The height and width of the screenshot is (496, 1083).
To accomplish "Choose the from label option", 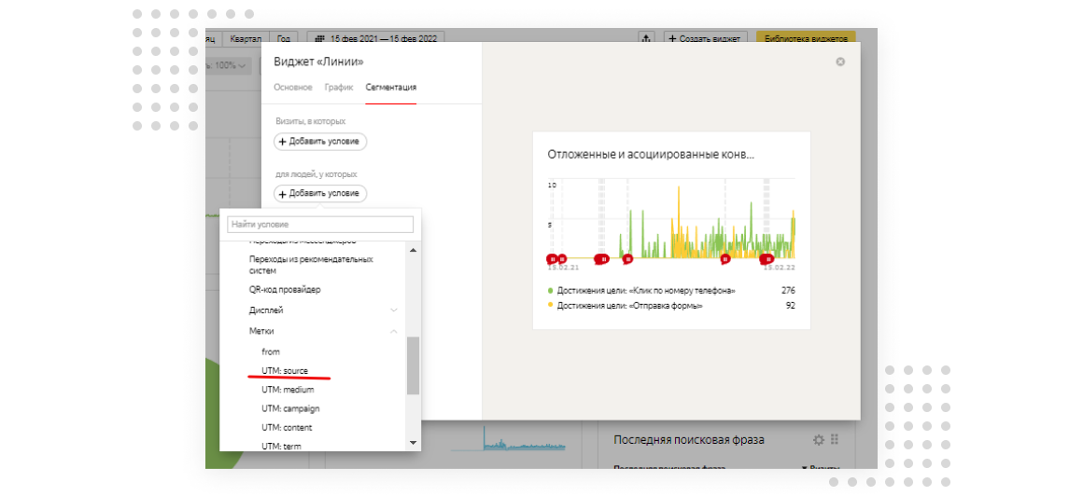I will pos(271,351).
